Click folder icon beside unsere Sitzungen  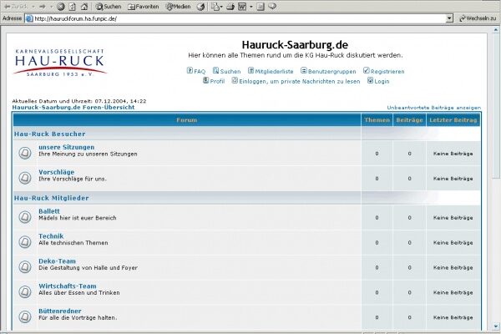pyautogui.click(x=24, y=153)
